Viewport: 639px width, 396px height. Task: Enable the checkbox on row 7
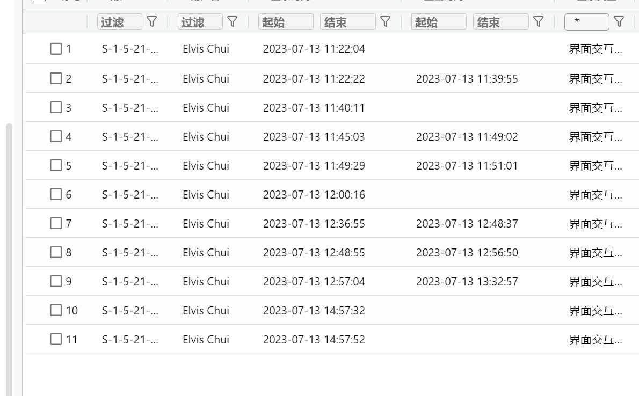[x=56, y=223]
